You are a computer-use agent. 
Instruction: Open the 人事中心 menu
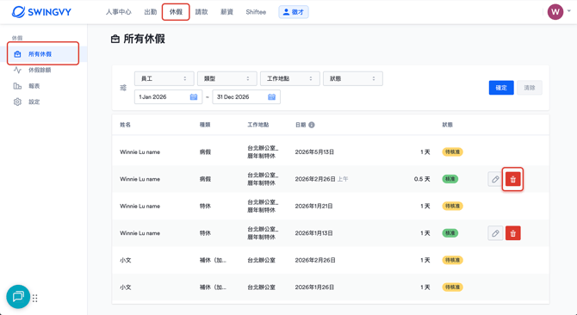click(119, 12)
